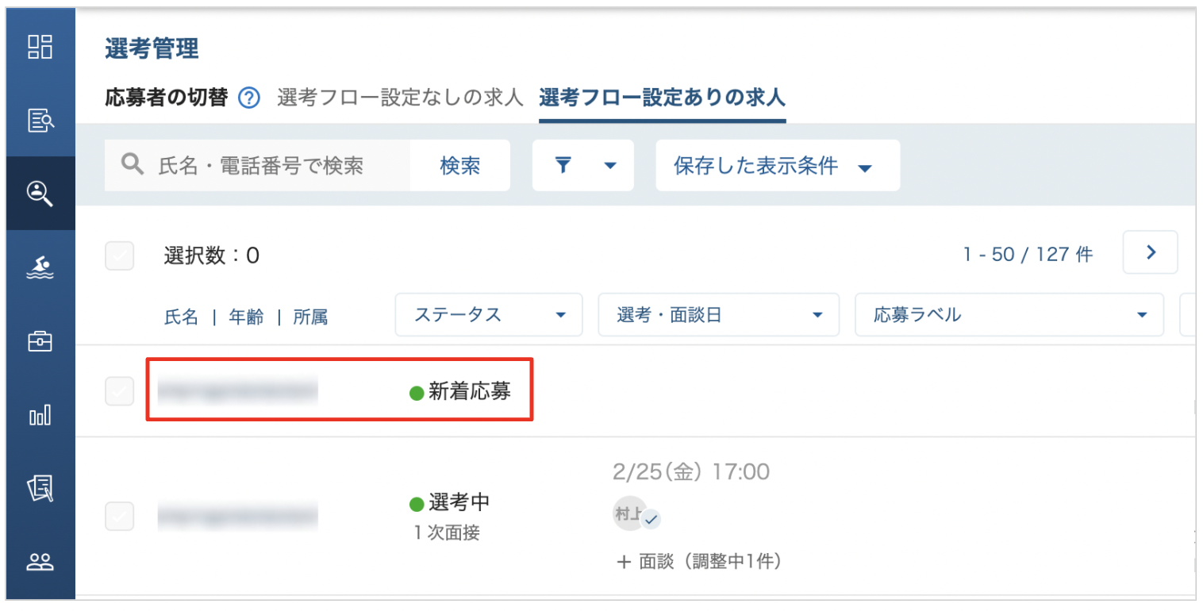Viewport: 1203px width, 611px height.
Task: Click the briefcase sidebar icon
Action: pyautogui.click(x=40, y=341)
